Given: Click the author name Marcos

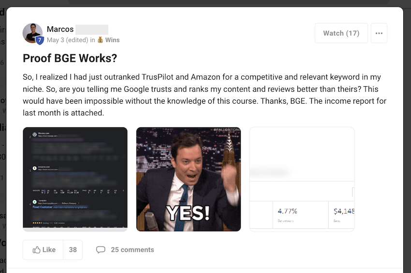Looking at the screenshot, I should click(60, 29).
